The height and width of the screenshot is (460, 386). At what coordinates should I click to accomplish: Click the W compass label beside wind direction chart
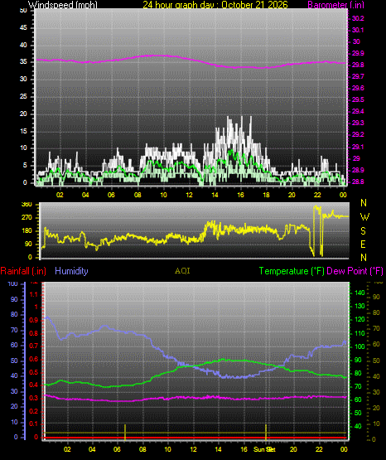coord(364,217)
